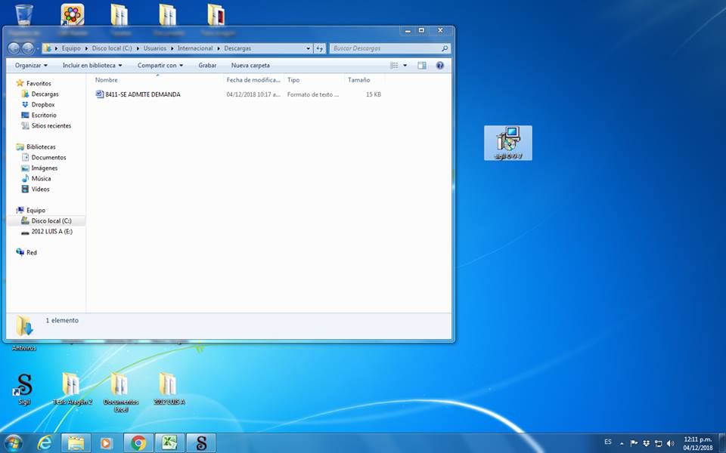Open the Compartir con menu

[x=160, y=66]
